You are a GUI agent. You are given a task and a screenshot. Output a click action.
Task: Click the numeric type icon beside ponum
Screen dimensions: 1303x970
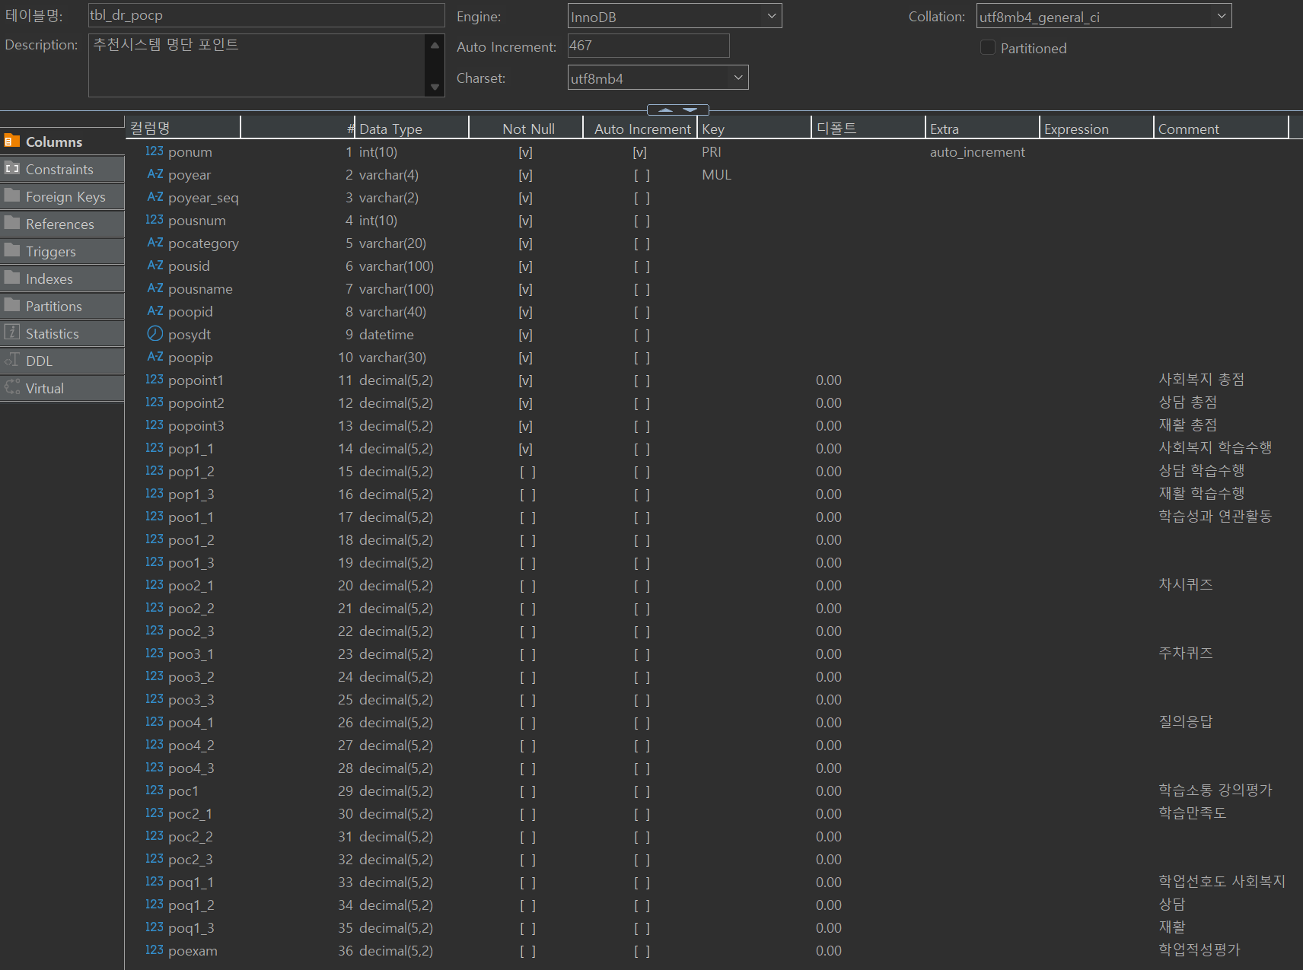(155, 151)
